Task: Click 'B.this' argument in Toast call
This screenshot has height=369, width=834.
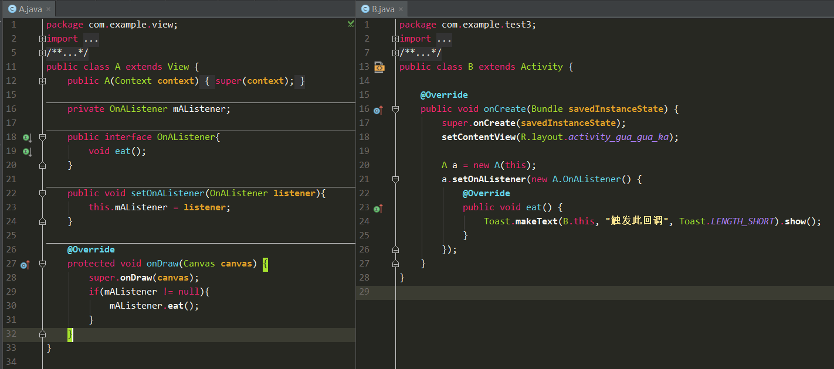Action: coord(579,221)
